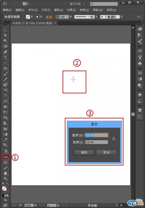
Task: Select the Hand tool
Action: click(x=5, y=173)
